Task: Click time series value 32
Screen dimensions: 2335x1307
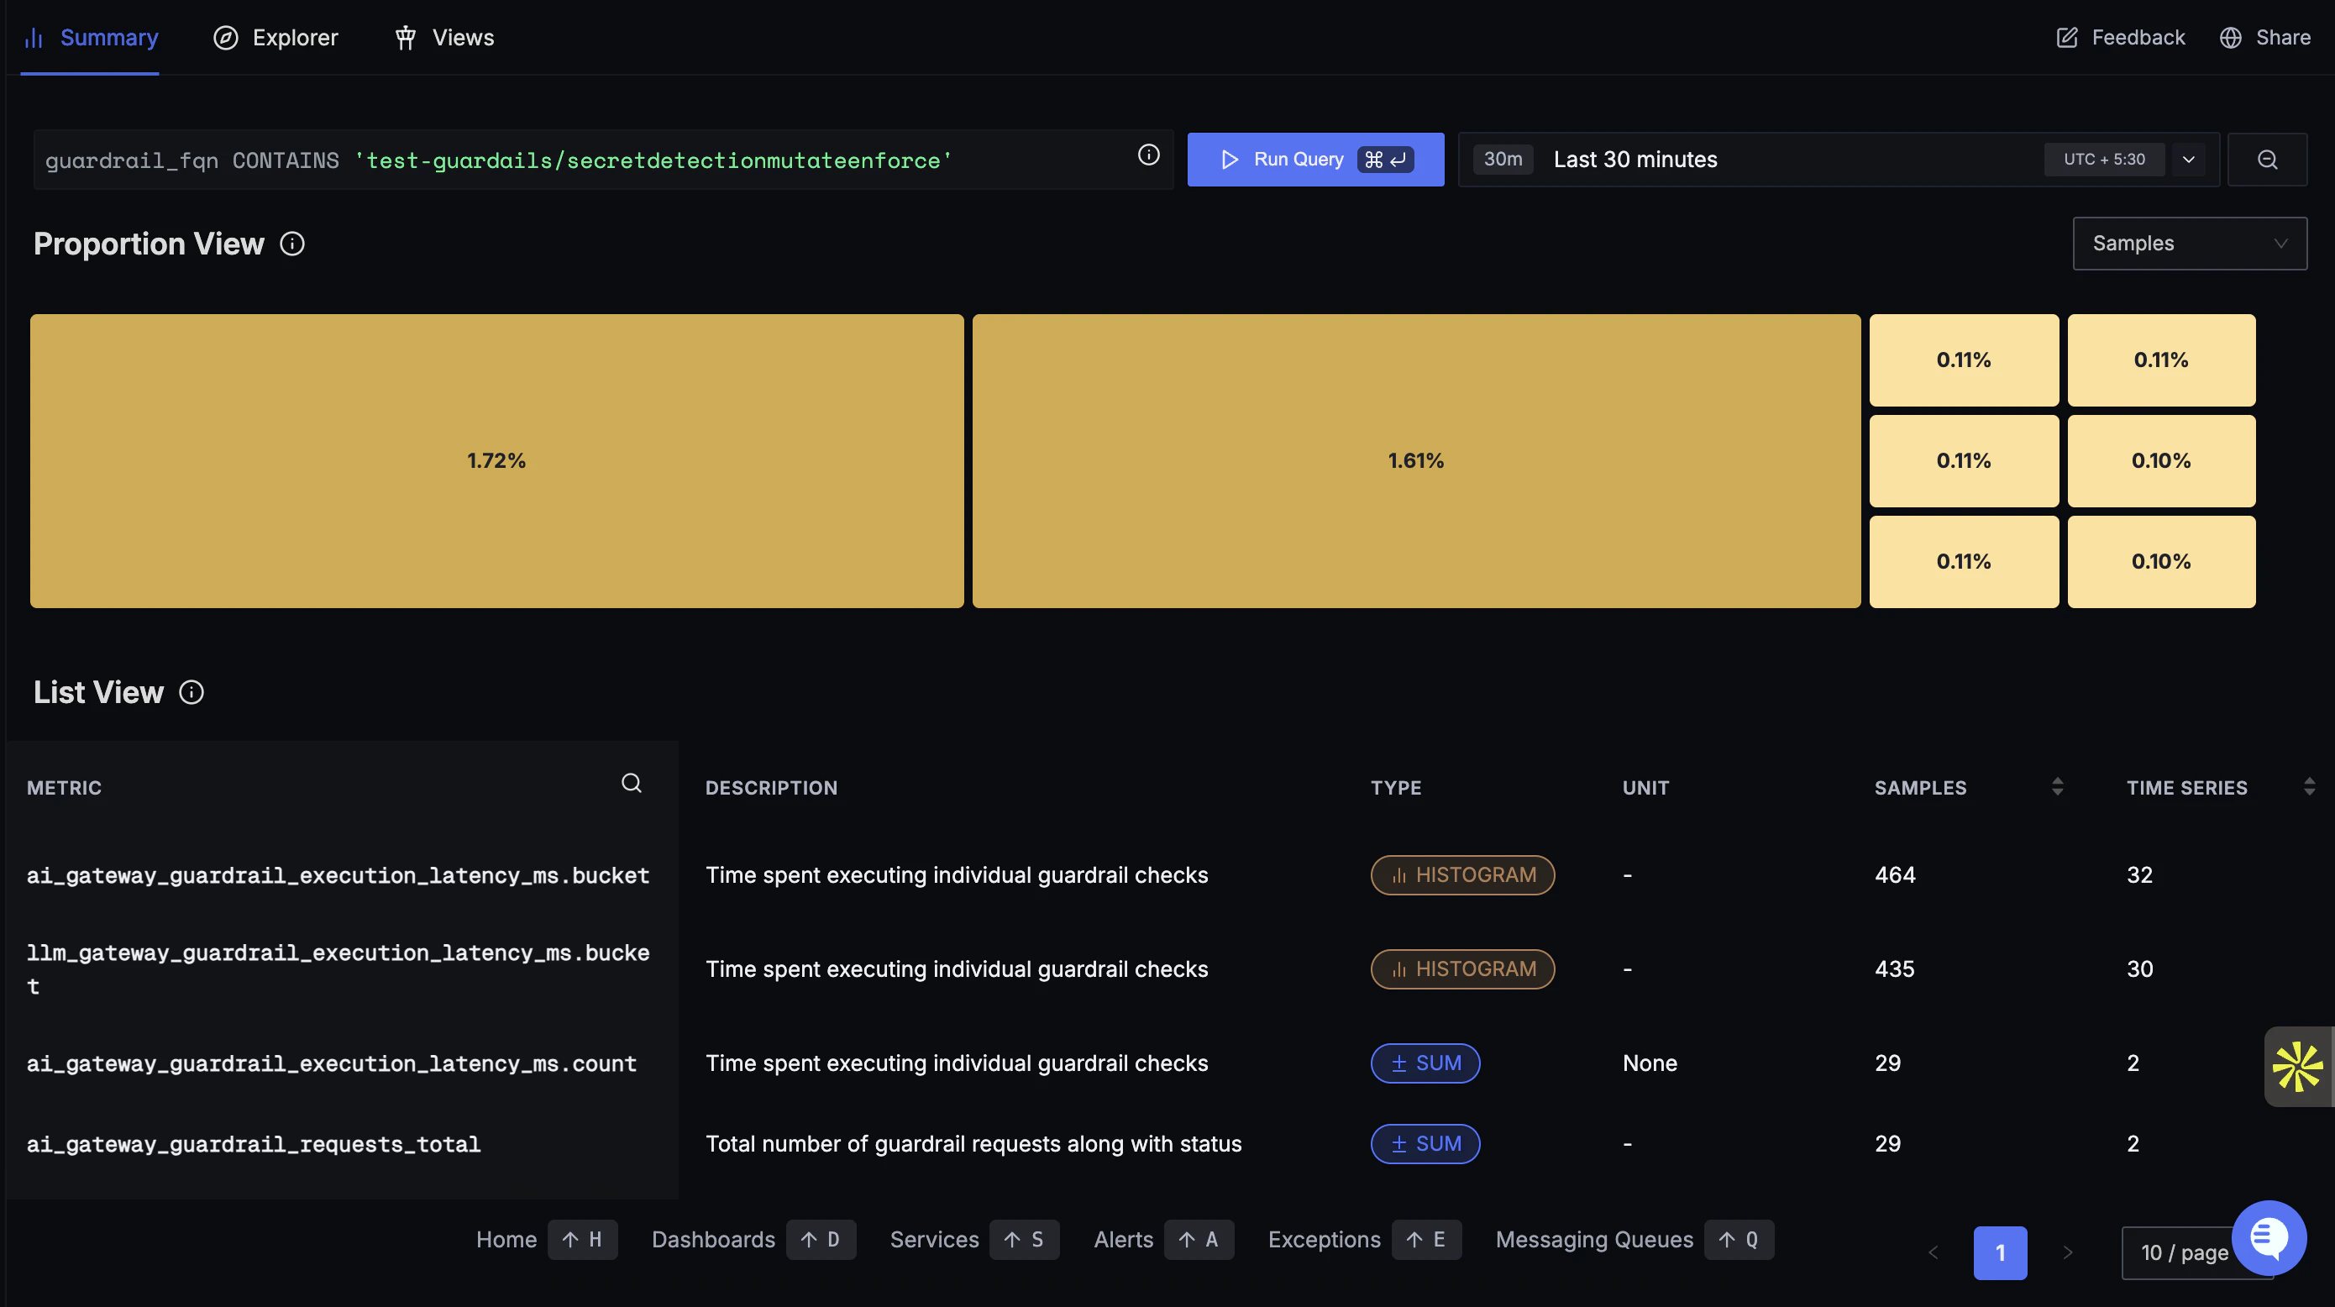Action: tap(2139, 874)
